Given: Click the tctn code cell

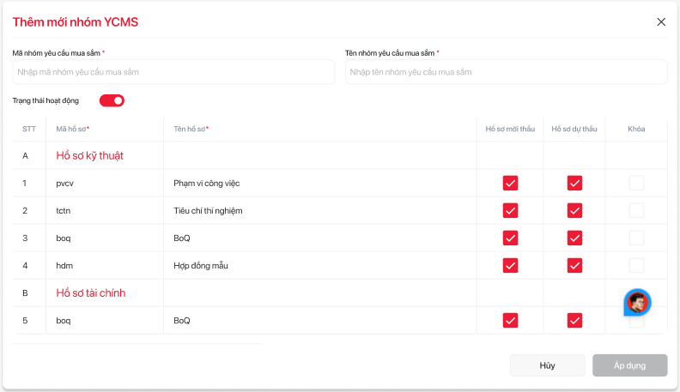Looking at the screenshot, I should 64,210.
